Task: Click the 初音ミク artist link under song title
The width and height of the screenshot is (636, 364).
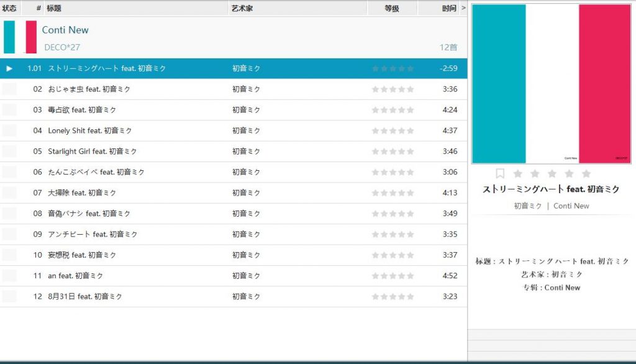Action: (x=528, y=206)
